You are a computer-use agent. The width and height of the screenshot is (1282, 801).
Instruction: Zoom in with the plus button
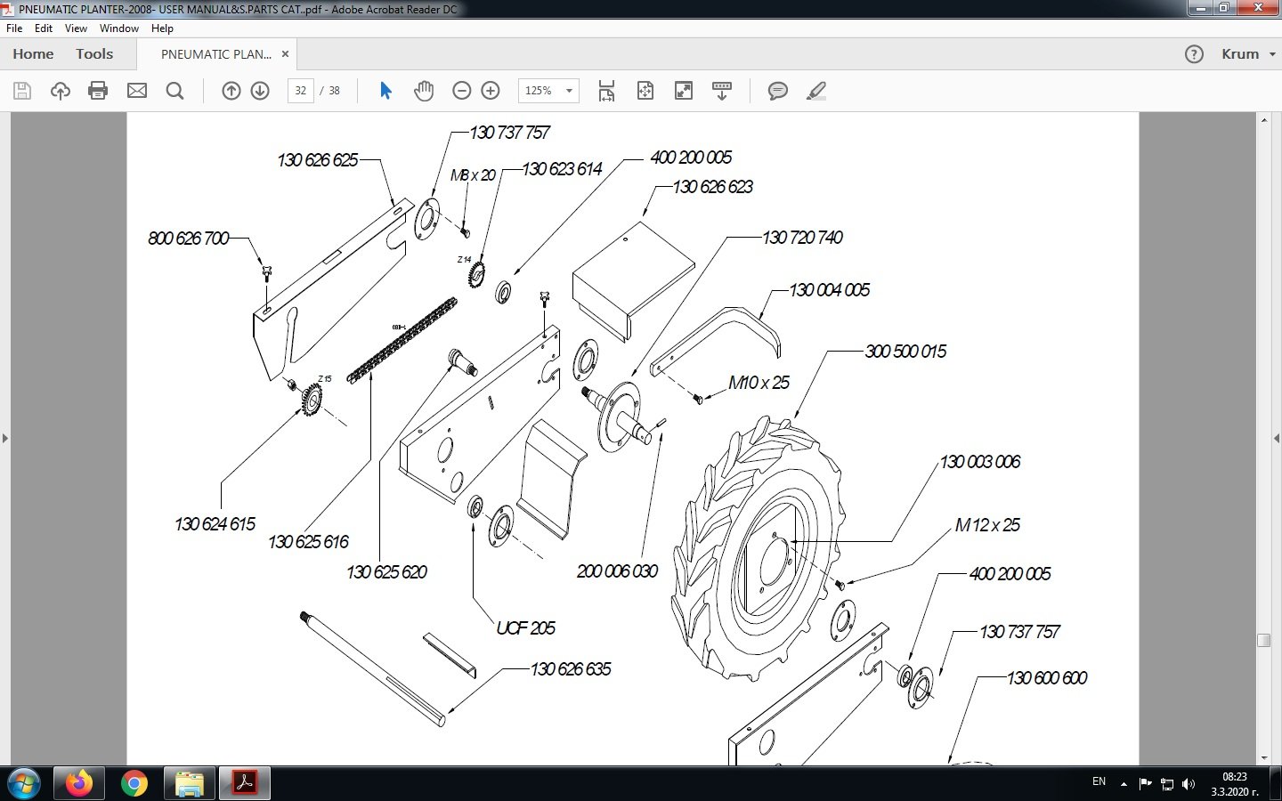(491, 91)
